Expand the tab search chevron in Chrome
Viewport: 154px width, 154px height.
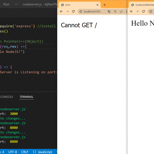coord(121,3)
